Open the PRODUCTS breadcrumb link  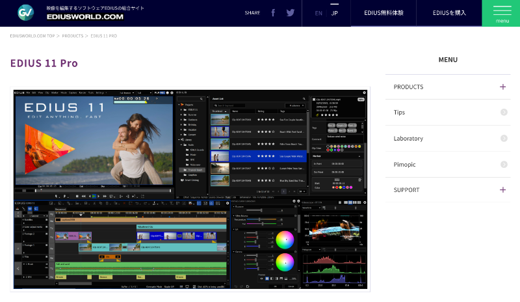pos(73,36)
